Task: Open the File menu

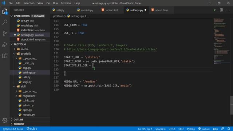Action: click(x=11, y=3)
